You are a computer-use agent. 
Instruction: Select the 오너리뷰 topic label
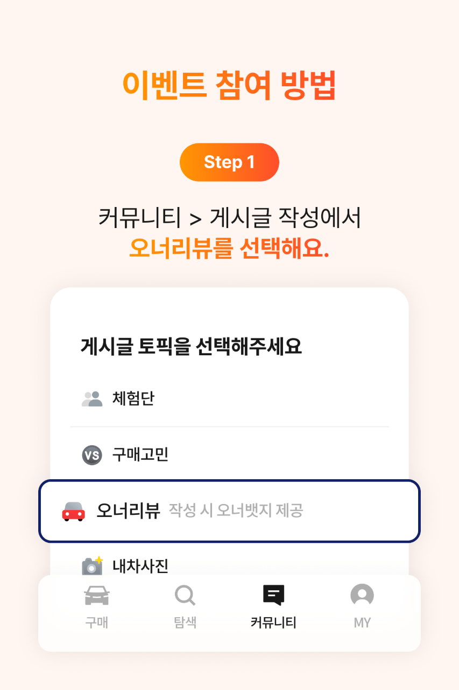128,510
